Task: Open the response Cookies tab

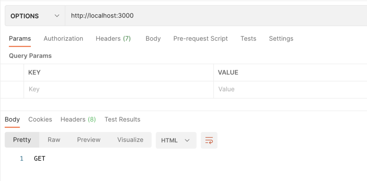Action: (x=40, y=119)
